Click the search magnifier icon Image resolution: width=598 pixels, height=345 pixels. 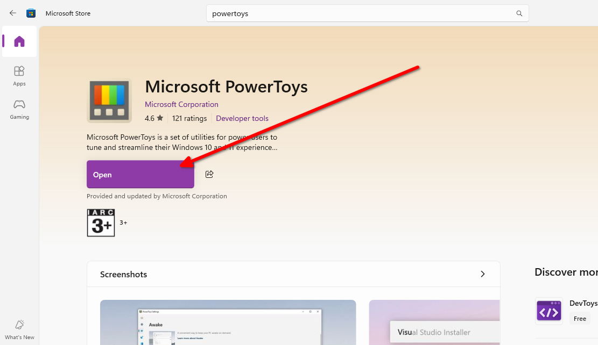(x=518, y=13)
